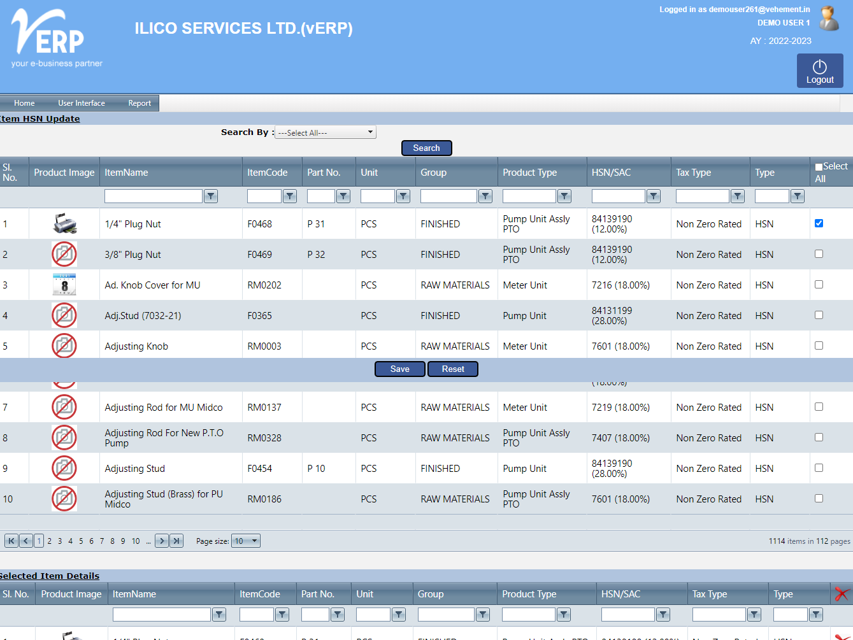Check Adjusting Stud (Brass) for PU Midco checkbox
Screen dimensions: 853x640
[x=819, y=499]
